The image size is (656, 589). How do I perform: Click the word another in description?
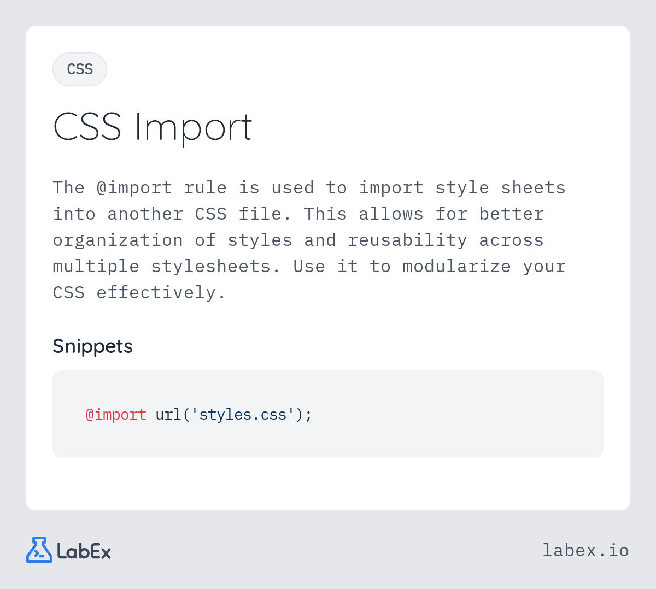click(x=145, y=214)
